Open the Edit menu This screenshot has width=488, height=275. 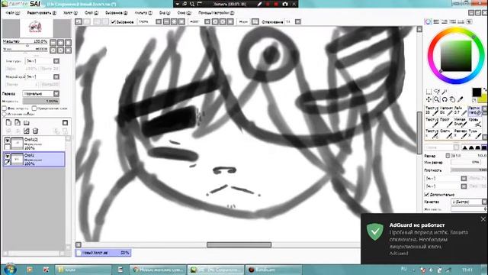click(x=42, y=13)
